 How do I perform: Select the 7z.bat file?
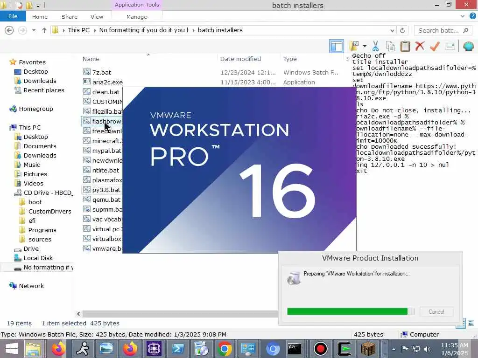[97, 72]
